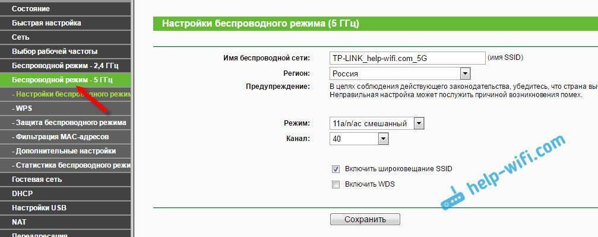598x237 pixels.
Task: Open Настройки USB section
Action: coord(39,208)
